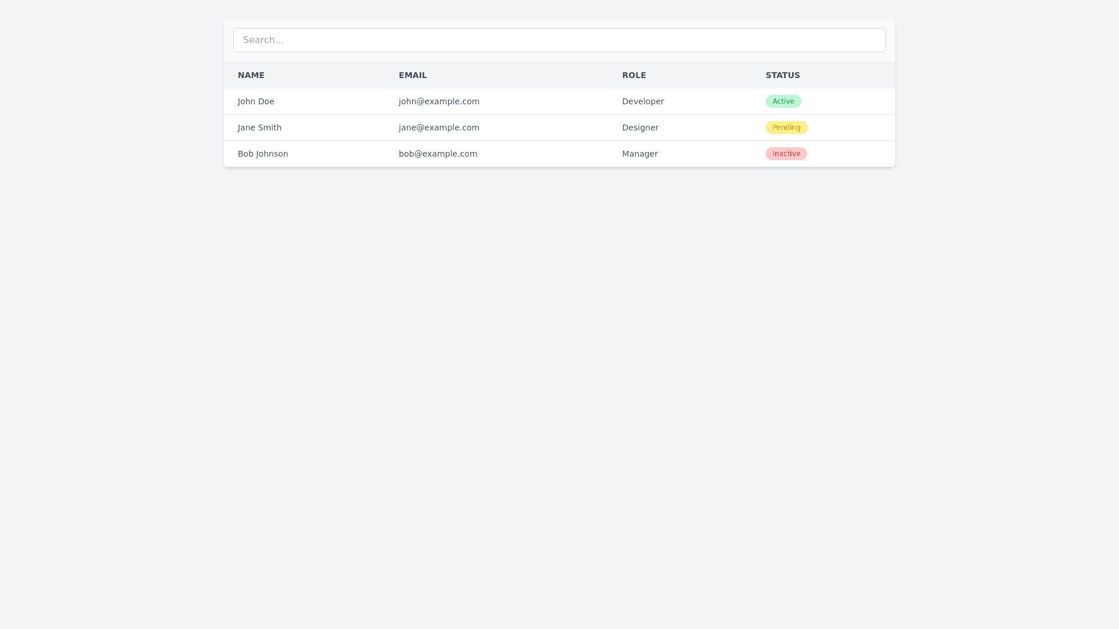Click the Developer role cell
This screenshot has width=1119, height=629.
pyautogui.click(x=643, y=101)
